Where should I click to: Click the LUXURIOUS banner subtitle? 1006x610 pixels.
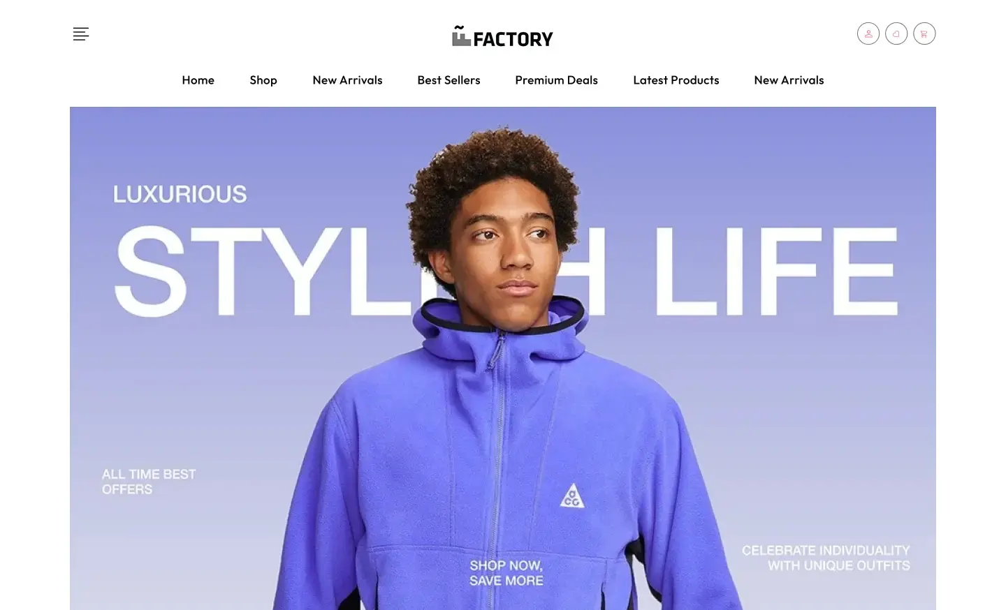point(180,194)
